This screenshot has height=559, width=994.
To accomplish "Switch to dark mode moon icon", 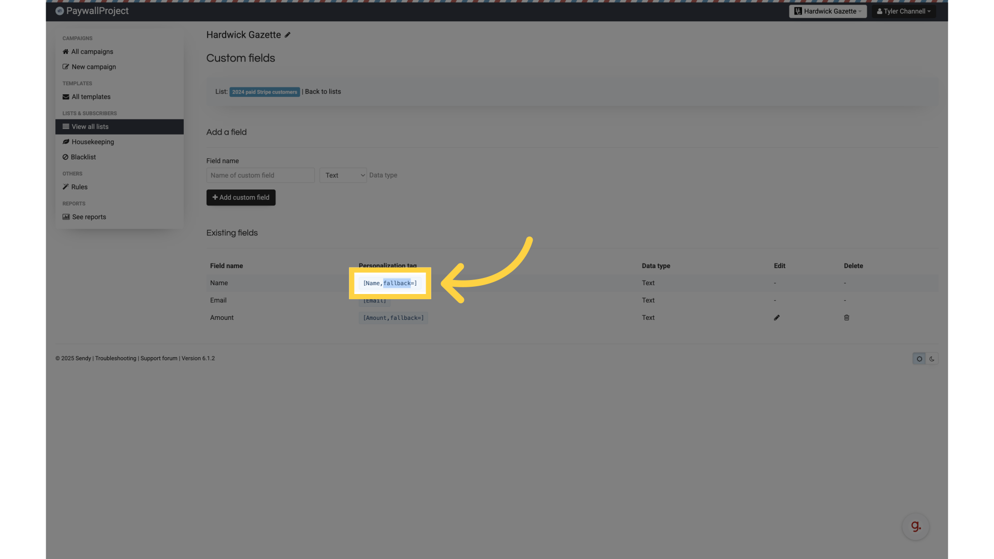I will (x=932, y=359).
